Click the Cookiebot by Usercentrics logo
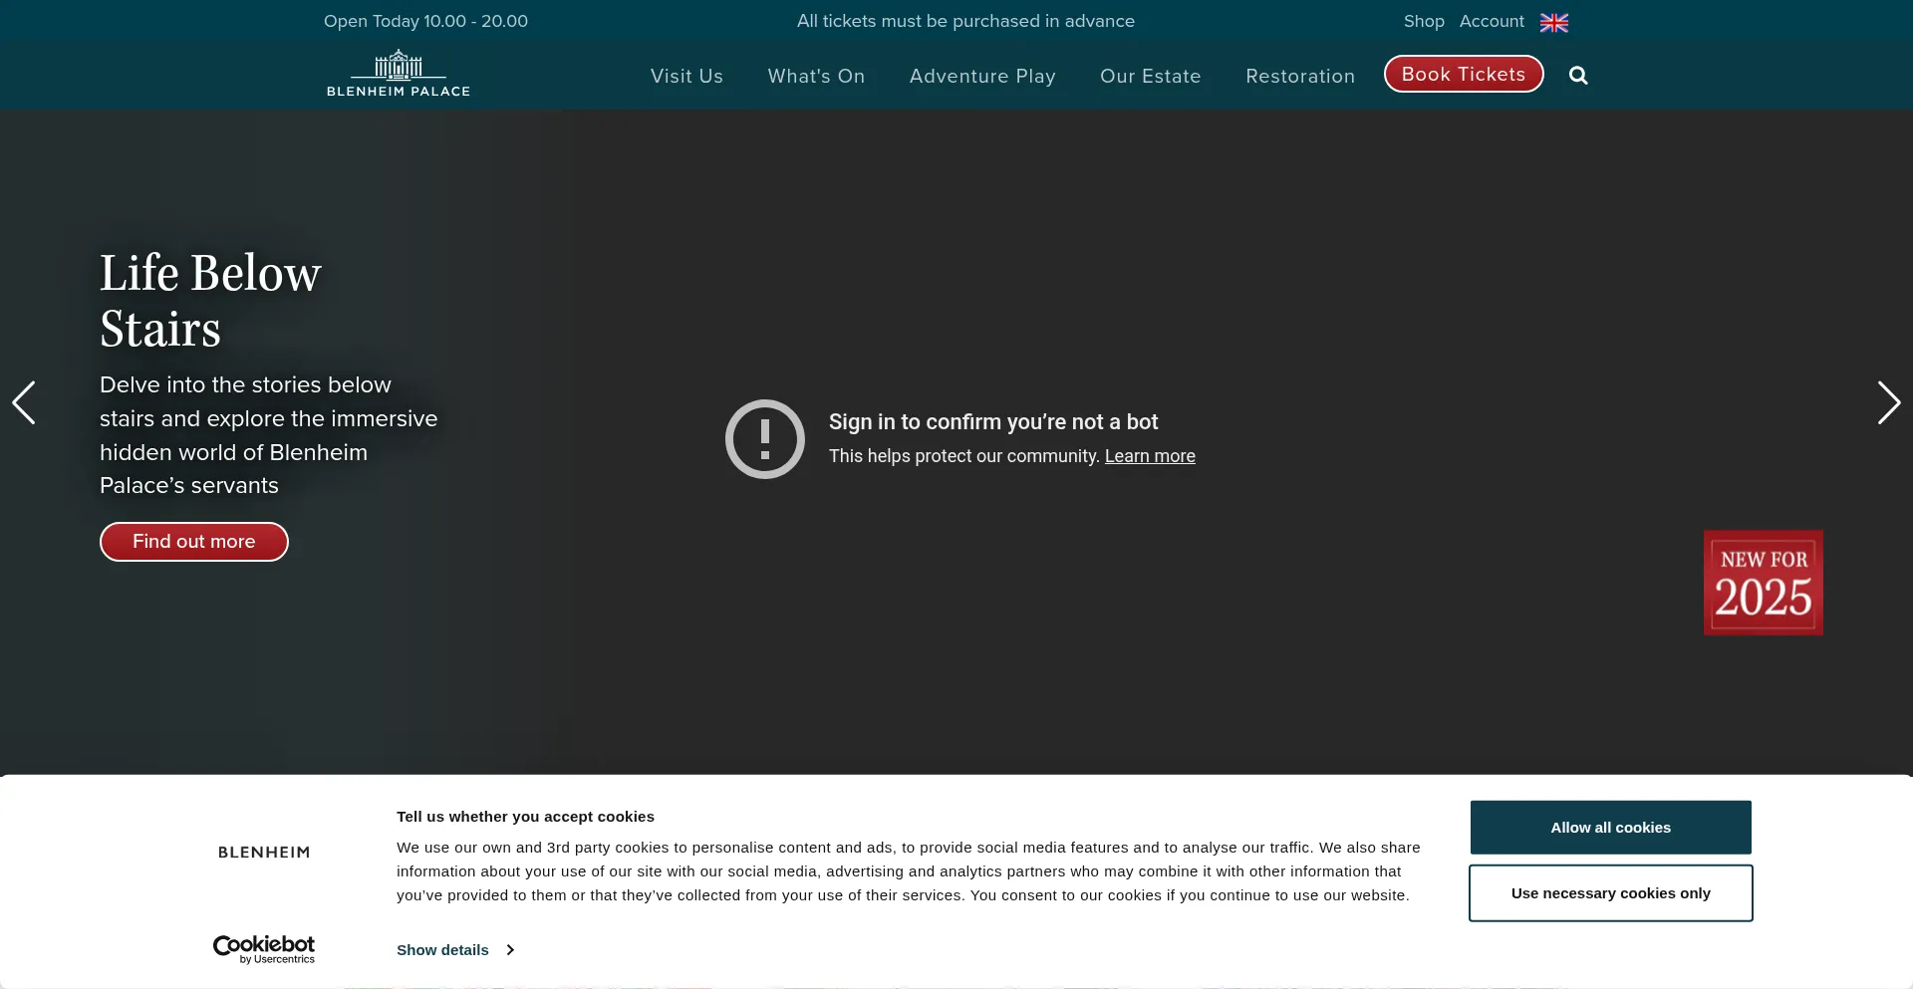Viewport: 1913px width, 989px height. [264, 949]
